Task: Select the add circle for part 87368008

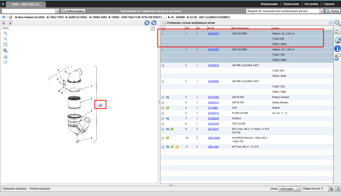Action: 163,82
